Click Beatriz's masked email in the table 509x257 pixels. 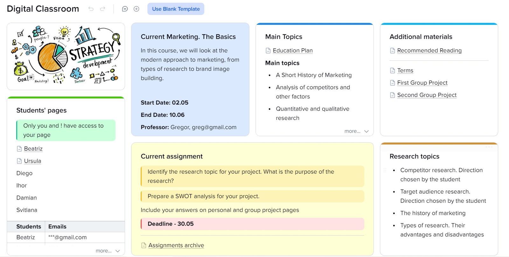point(67,237)
